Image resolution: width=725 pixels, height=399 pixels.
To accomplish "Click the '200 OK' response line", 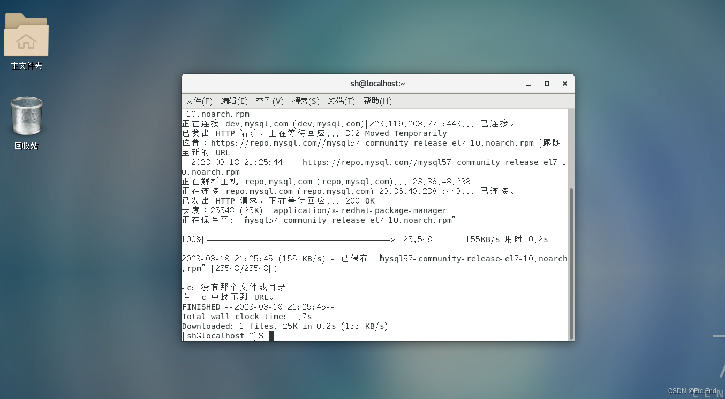I will click(x=278, y=201).
